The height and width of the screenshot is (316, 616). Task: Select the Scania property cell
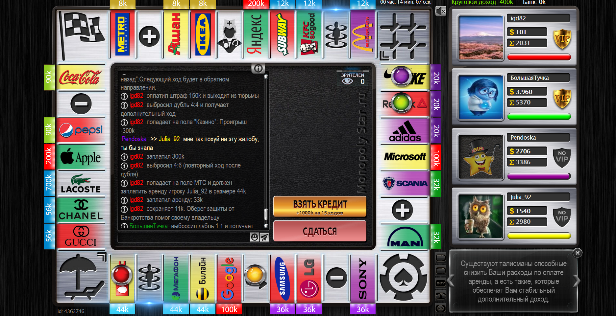[405, 184]
